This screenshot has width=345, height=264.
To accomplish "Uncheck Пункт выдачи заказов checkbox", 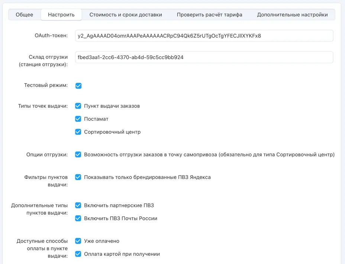I will tap(78, 106).
